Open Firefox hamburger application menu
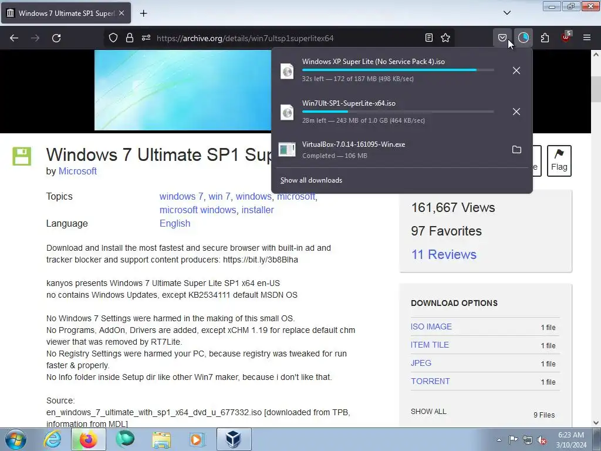The image size is (601, 451). (x=587, y=38)
